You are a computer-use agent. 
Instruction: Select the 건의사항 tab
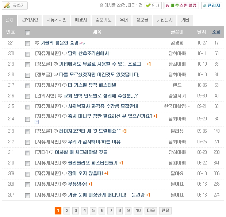pyautogui.click(x=30, y=20)
